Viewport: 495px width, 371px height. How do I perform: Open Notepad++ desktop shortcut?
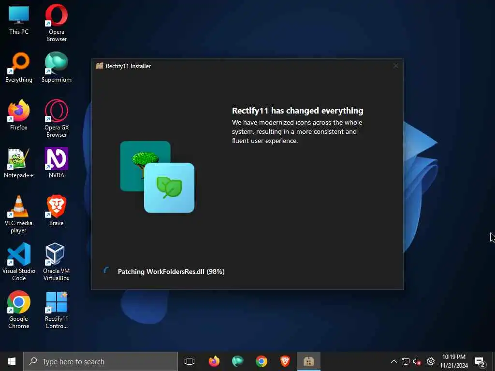19,163
